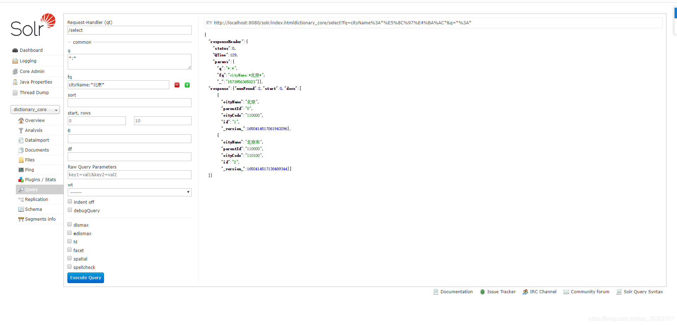The image size is (677, 325).
Task: Click the df default field input
Action: (129, 157)
